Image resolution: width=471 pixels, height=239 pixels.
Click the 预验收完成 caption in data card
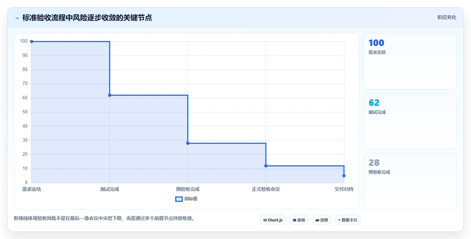pyautogui.click(x=379, y=172)
